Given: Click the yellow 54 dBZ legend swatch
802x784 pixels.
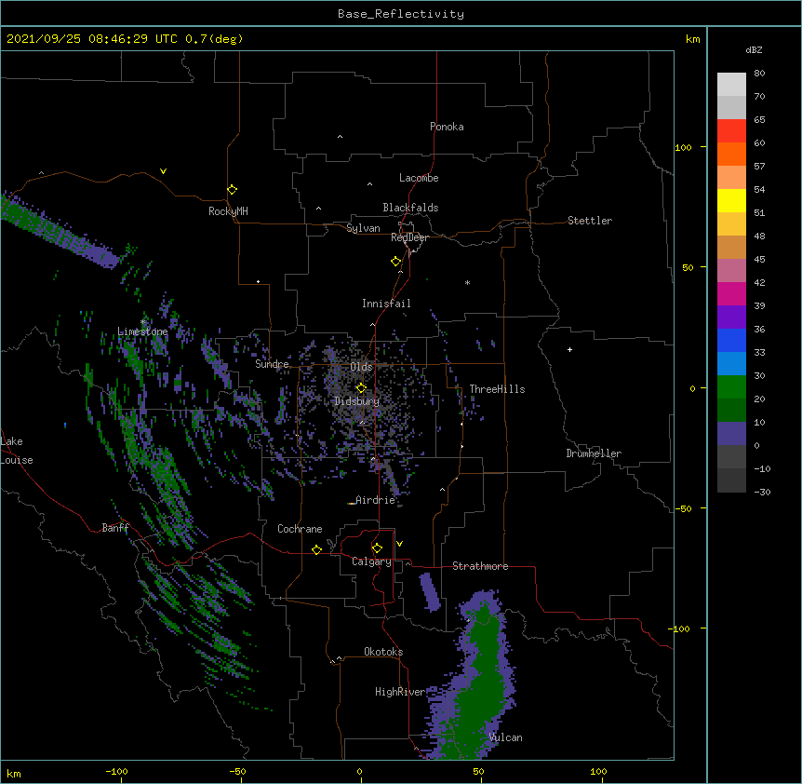Looking at the screenshot, I should pyautogui.click(x=731, y=200).
